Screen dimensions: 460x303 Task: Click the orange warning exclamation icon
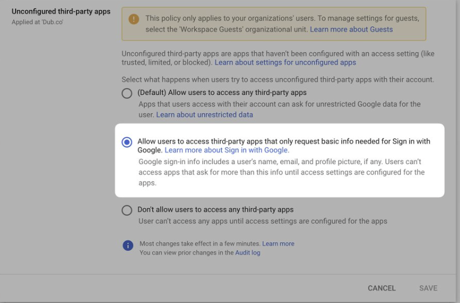point(134,19)
